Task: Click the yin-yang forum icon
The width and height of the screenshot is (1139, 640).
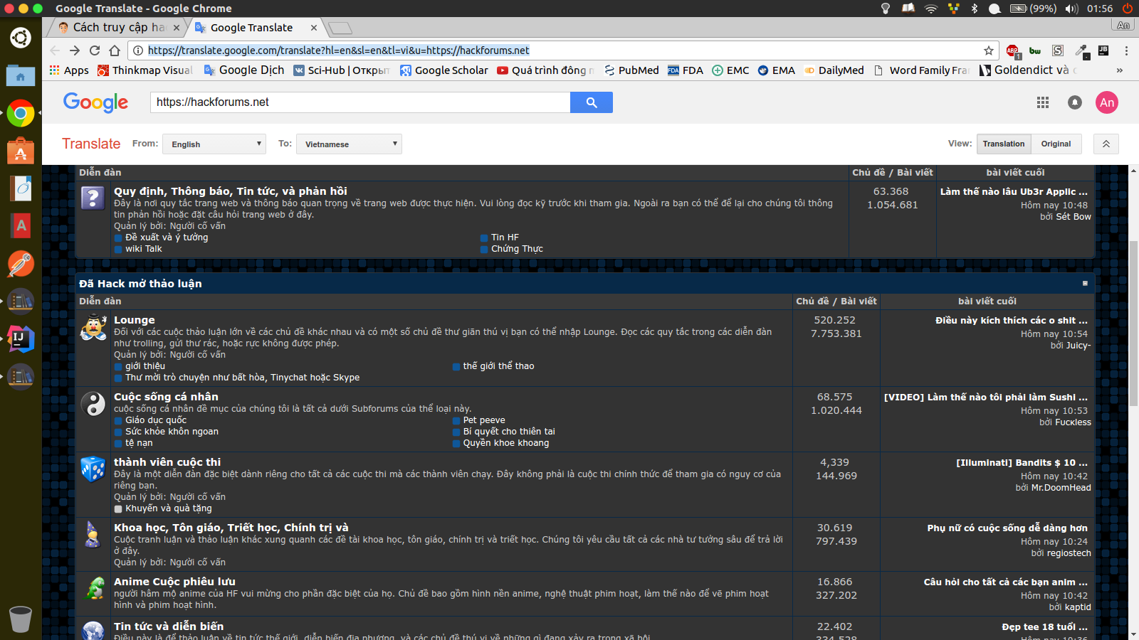Action: (x=93, y=404)
